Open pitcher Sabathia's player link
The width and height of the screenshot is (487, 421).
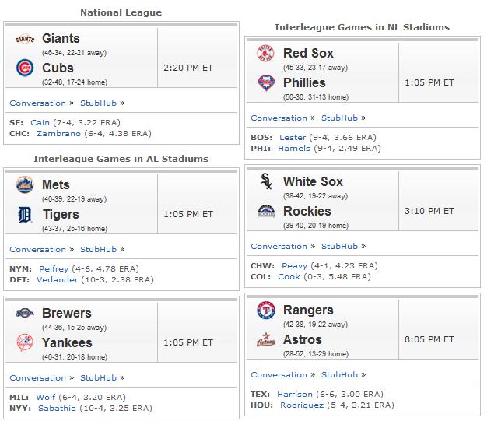pos(57,408)
